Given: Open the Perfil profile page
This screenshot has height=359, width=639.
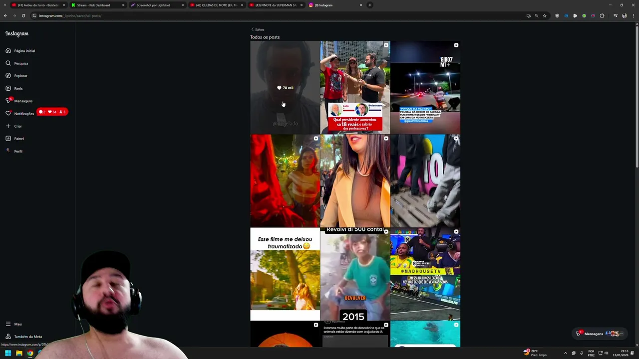Looking at the screenshot, I should [x=14, y=151].
